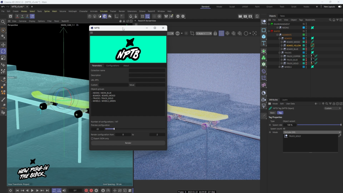Screen dimensions: 343x193
Task: Toggle visibility dots for BOARD_BLUE
Action: (x=306, y=49)
